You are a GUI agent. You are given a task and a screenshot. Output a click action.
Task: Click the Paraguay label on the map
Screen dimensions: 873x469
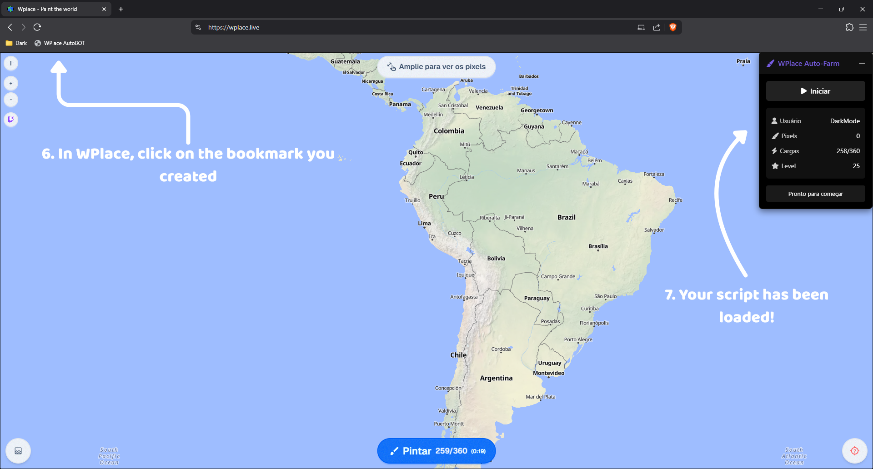tap(537, 298)
